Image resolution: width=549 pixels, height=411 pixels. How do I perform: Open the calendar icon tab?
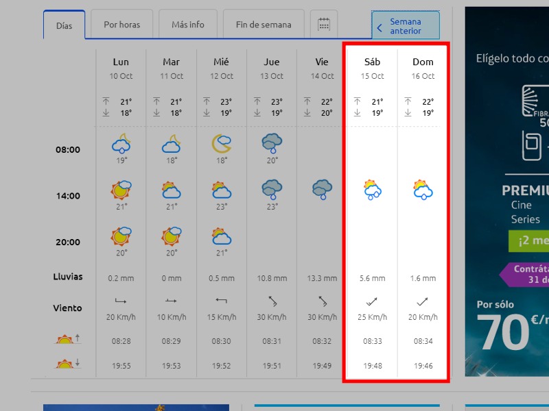tap(323, 25)
